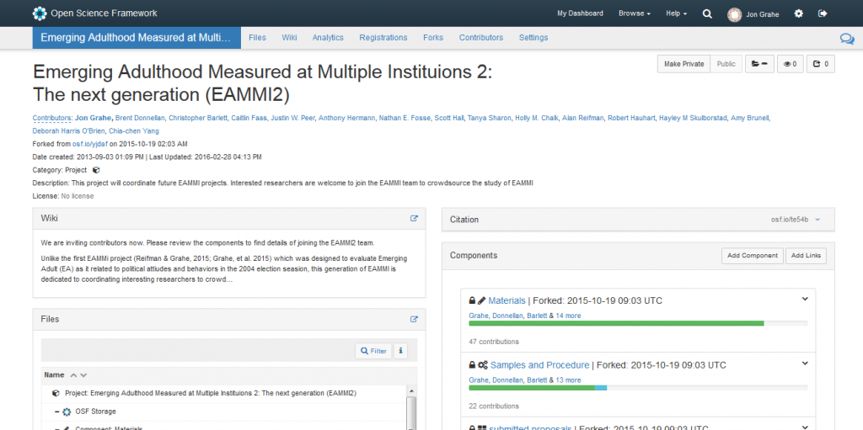Viewport: 863px width, 430px height.
Task: Go to My Dashboard
Action: (580, 13)
